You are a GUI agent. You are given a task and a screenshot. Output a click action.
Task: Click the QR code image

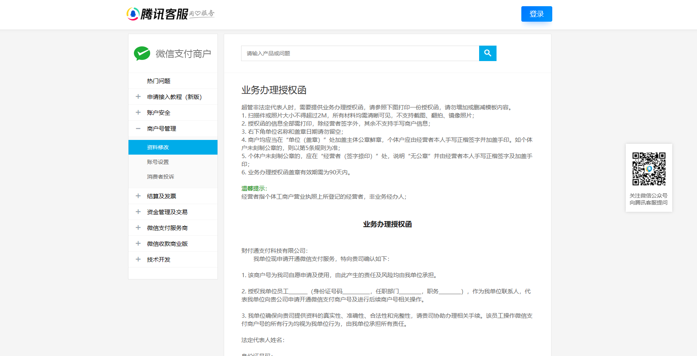pos(649,169)
